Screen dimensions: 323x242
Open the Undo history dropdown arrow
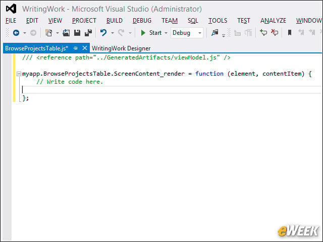112,33
